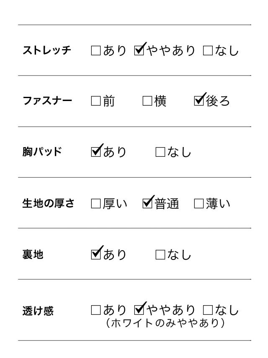268x358 pixels.
Task: Uncheck the 生地の厚さ 普通 checkbox
Action: (x=147, y=204)
